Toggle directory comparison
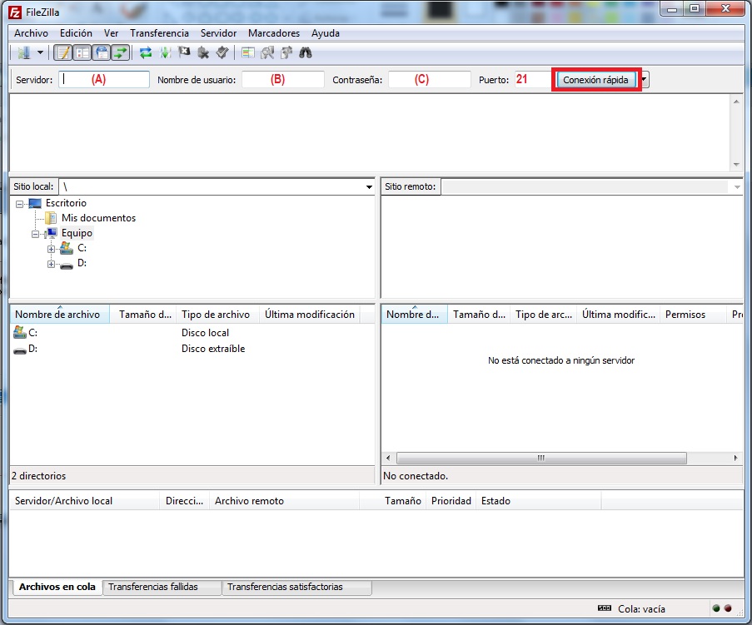Image resolution: width=752 pixels, height=625 pixels. 267,52
